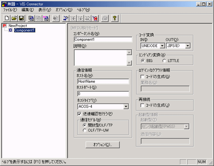The width and height of the screenshot is (214, 166).
Task: Click the Save floppy disk icon
Action: 21,17
